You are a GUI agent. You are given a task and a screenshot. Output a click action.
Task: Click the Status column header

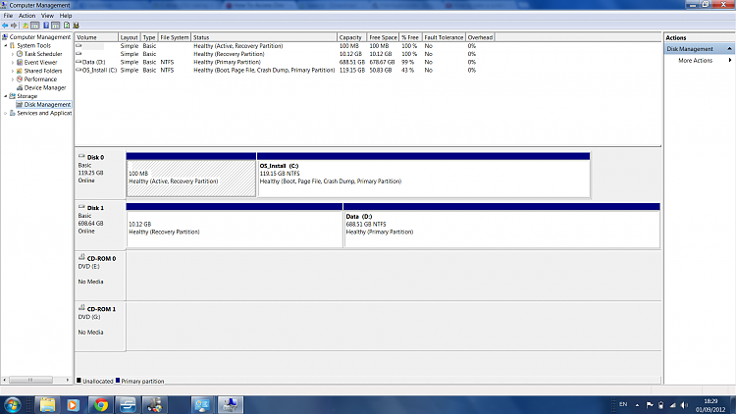(264, 37)
